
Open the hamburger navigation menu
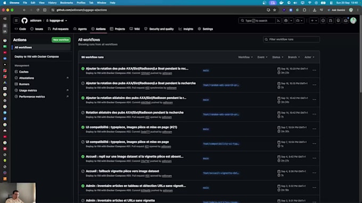click(x=16, y=21)
